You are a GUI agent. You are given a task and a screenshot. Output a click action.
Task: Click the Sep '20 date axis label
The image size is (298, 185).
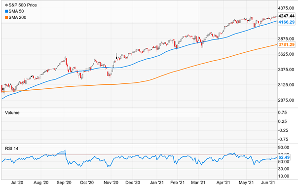click(64, 183)
